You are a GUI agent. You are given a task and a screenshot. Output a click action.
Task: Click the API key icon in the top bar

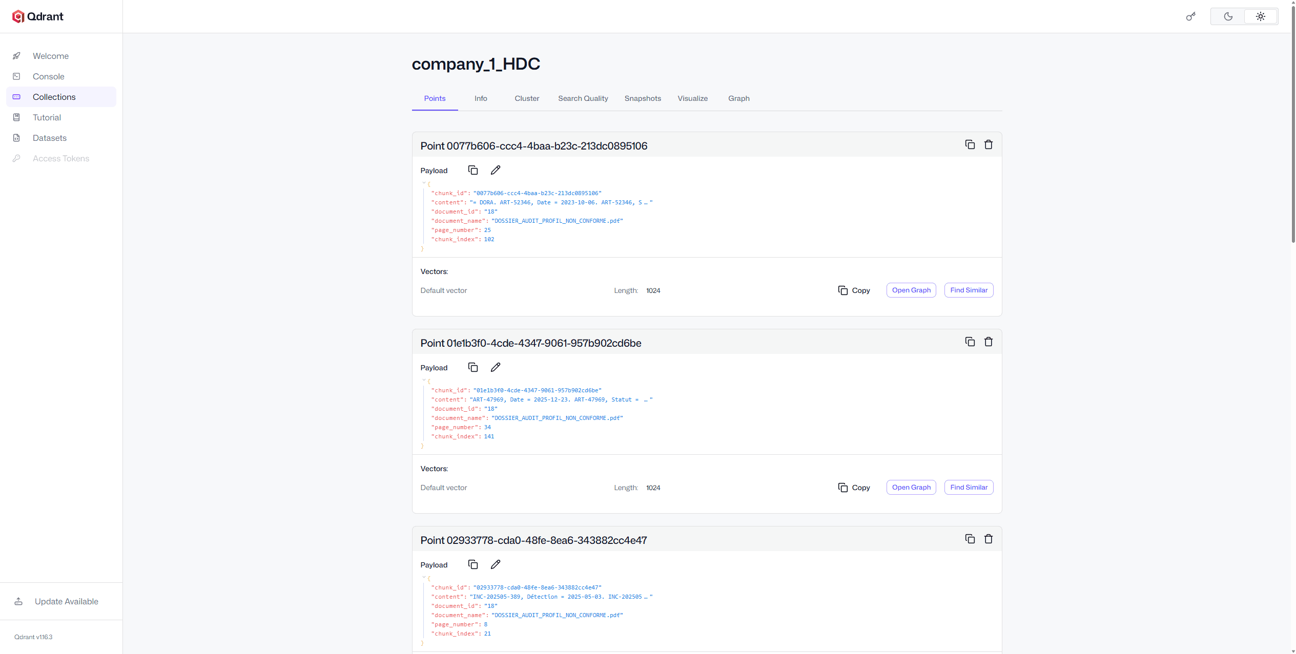(x=1190, y=16)
